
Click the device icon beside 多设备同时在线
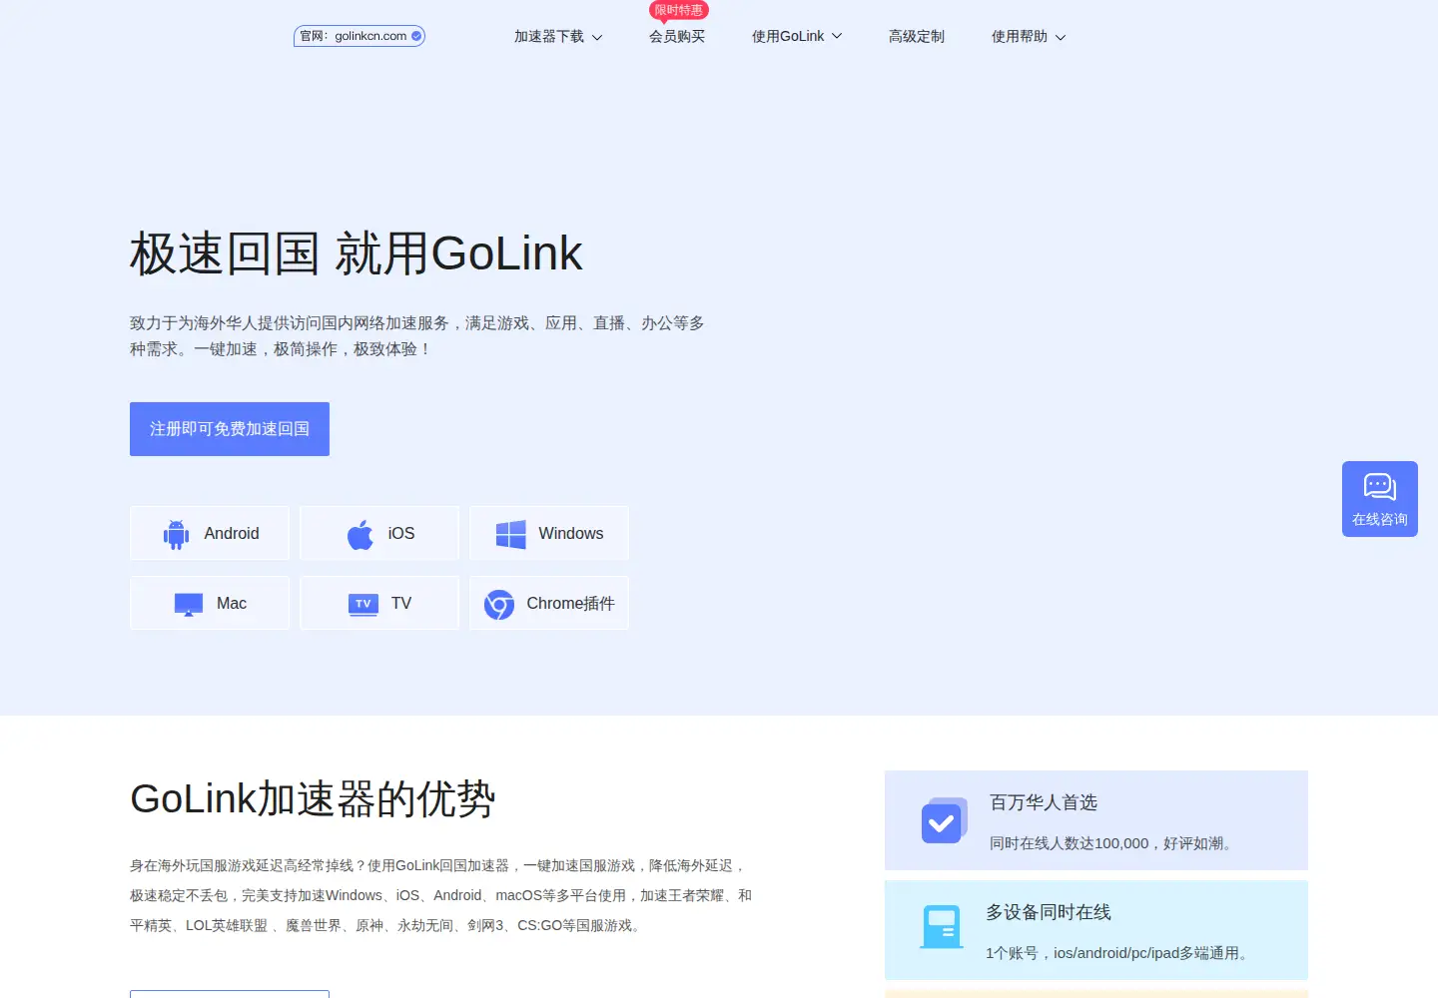click(942, 927)
